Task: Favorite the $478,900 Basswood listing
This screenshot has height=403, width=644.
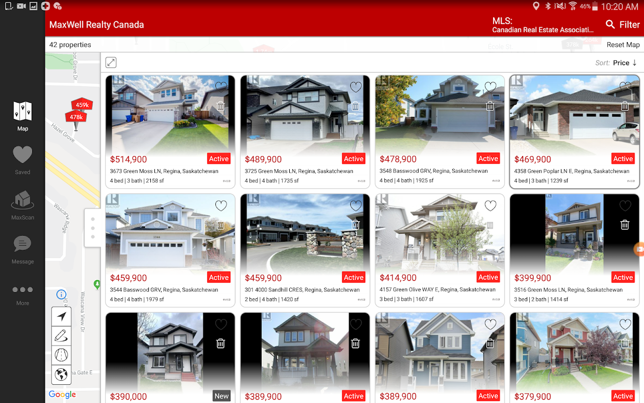Action: pos(491,87)
